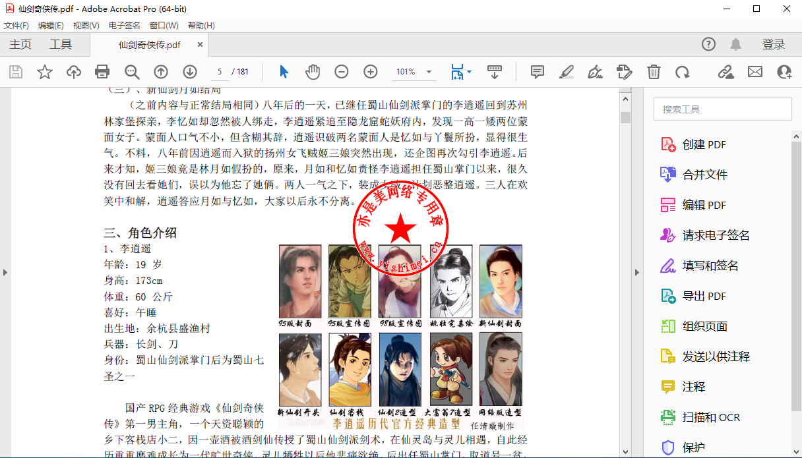Choose the selection arrow tool
802x458 pixels.
pyautogui.click(x=284, y=72)
